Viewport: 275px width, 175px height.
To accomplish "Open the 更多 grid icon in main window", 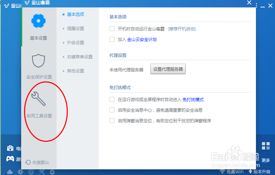I will click(x=266, y=146).
